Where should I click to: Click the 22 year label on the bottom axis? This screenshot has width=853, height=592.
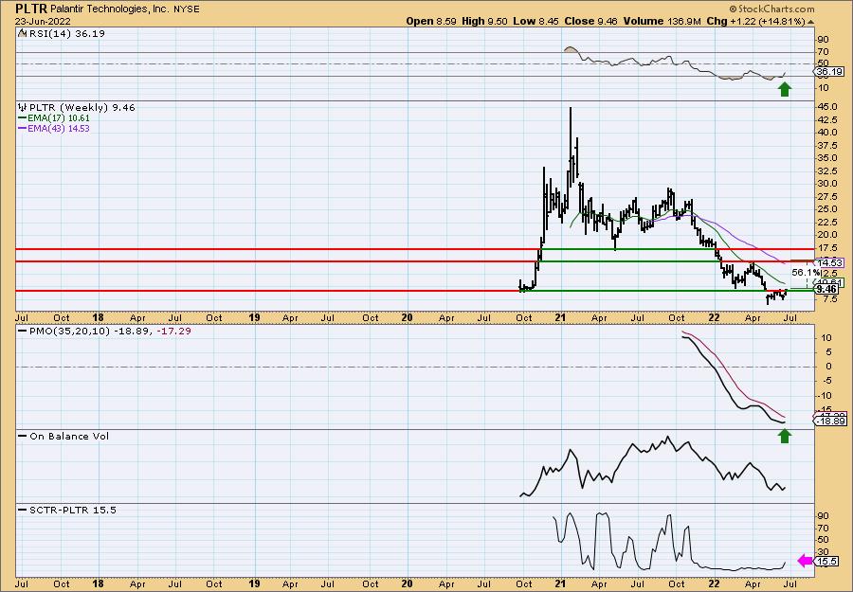click(714, 583)
